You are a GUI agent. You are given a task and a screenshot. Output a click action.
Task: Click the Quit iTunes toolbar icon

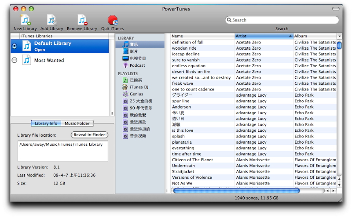tap(112, 20)
